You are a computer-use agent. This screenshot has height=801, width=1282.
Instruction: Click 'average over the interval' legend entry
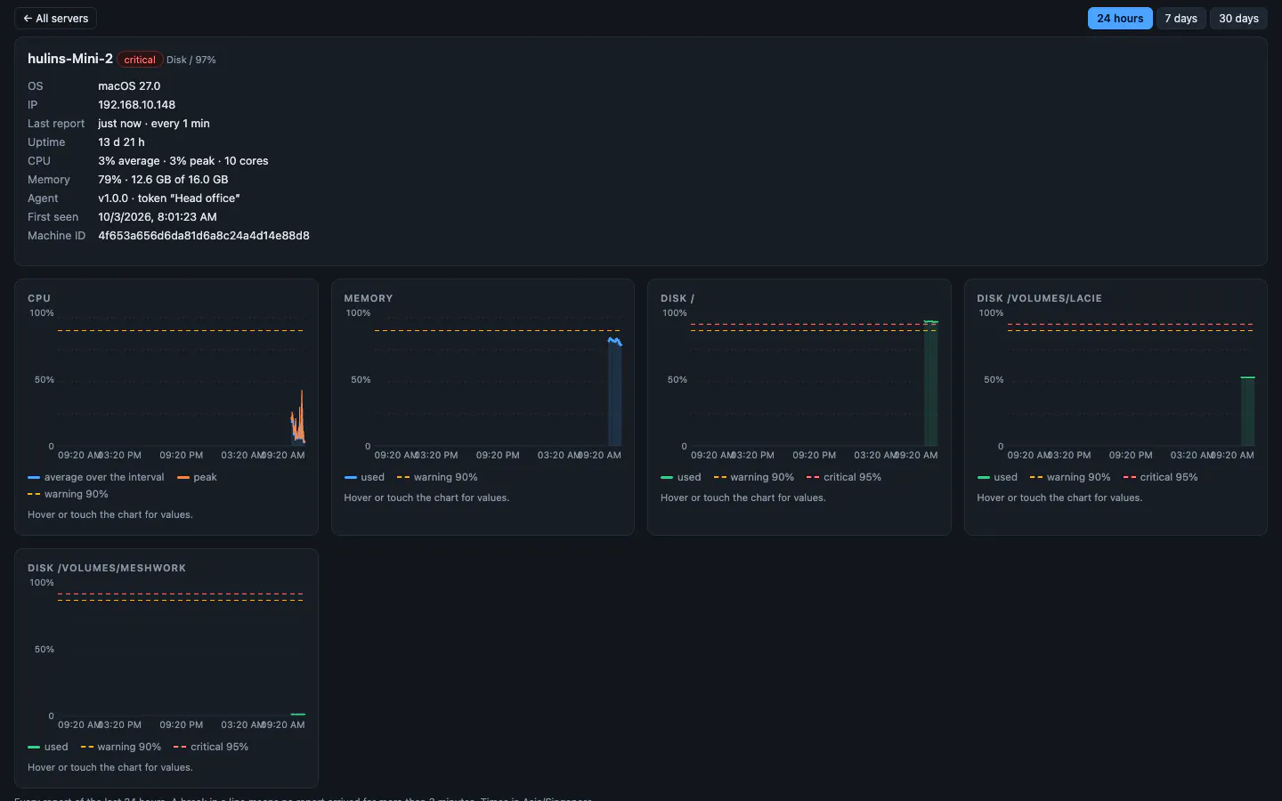[96, 477]
